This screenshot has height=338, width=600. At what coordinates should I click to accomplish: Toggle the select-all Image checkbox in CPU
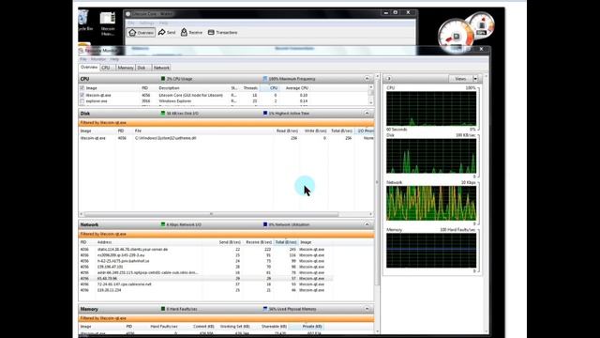click(x=82, y=88)
